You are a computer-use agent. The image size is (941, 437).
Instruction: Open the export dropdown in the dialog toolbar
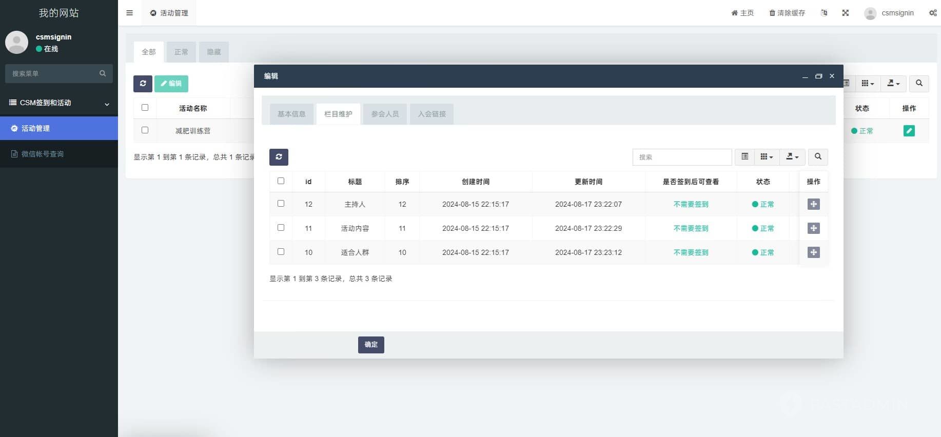pos(792,157)
